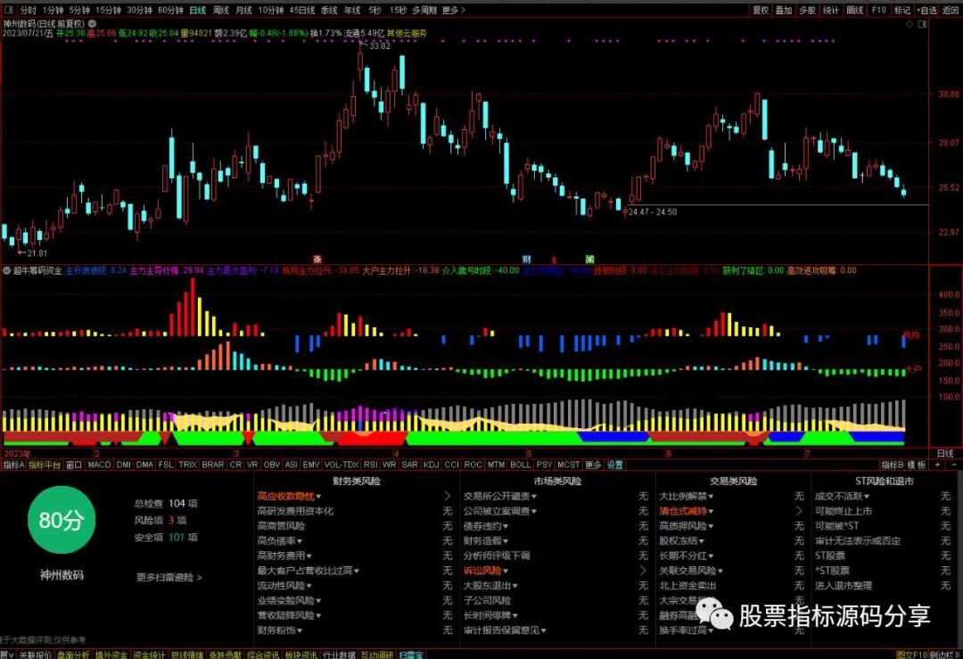Toggle the panel layout icon at top-left
This screenshot has height=659, width=963.
click(9, 10)
